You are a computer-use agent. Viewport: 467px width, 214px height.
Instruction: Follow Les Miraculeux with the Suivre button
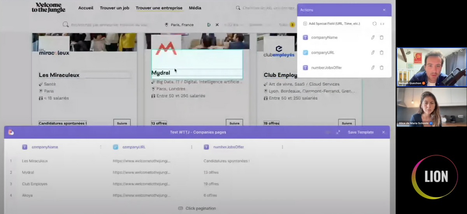(x=122, y=123)
